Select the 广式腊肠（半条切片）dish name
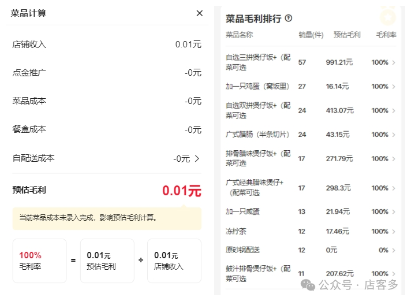The width and height of the screenshot is (411, 301). pyautogui.click(x=257, y=135)
